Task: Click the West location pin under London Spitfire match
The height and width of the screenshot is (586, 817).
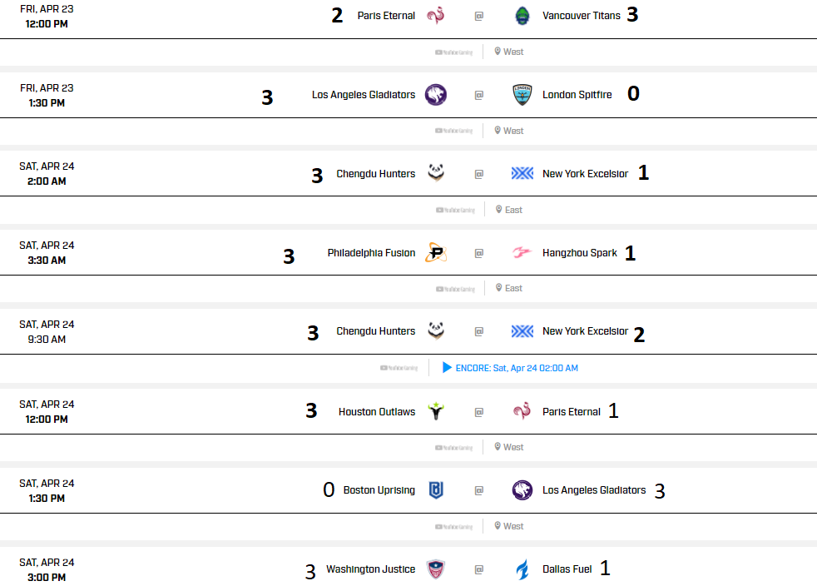Action: coord(498,131)
